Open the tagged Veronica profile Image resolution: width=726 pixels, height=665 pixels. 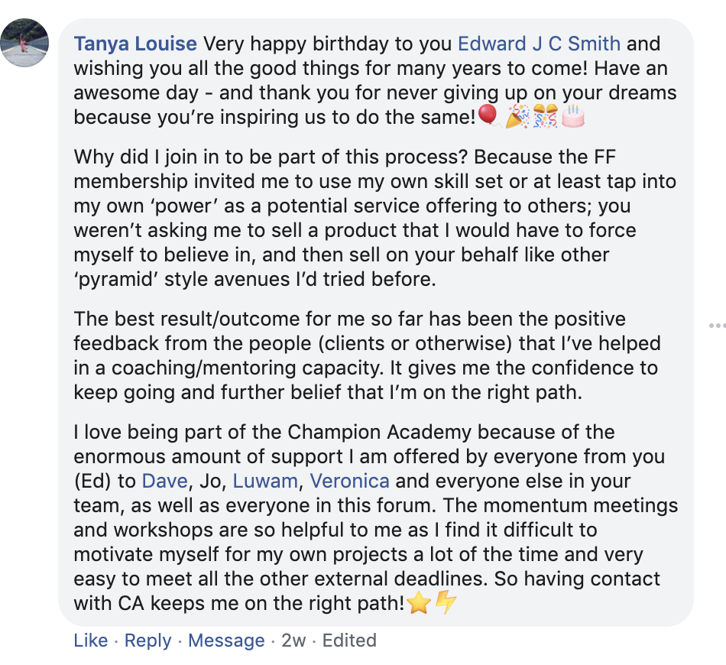(350, 481)
